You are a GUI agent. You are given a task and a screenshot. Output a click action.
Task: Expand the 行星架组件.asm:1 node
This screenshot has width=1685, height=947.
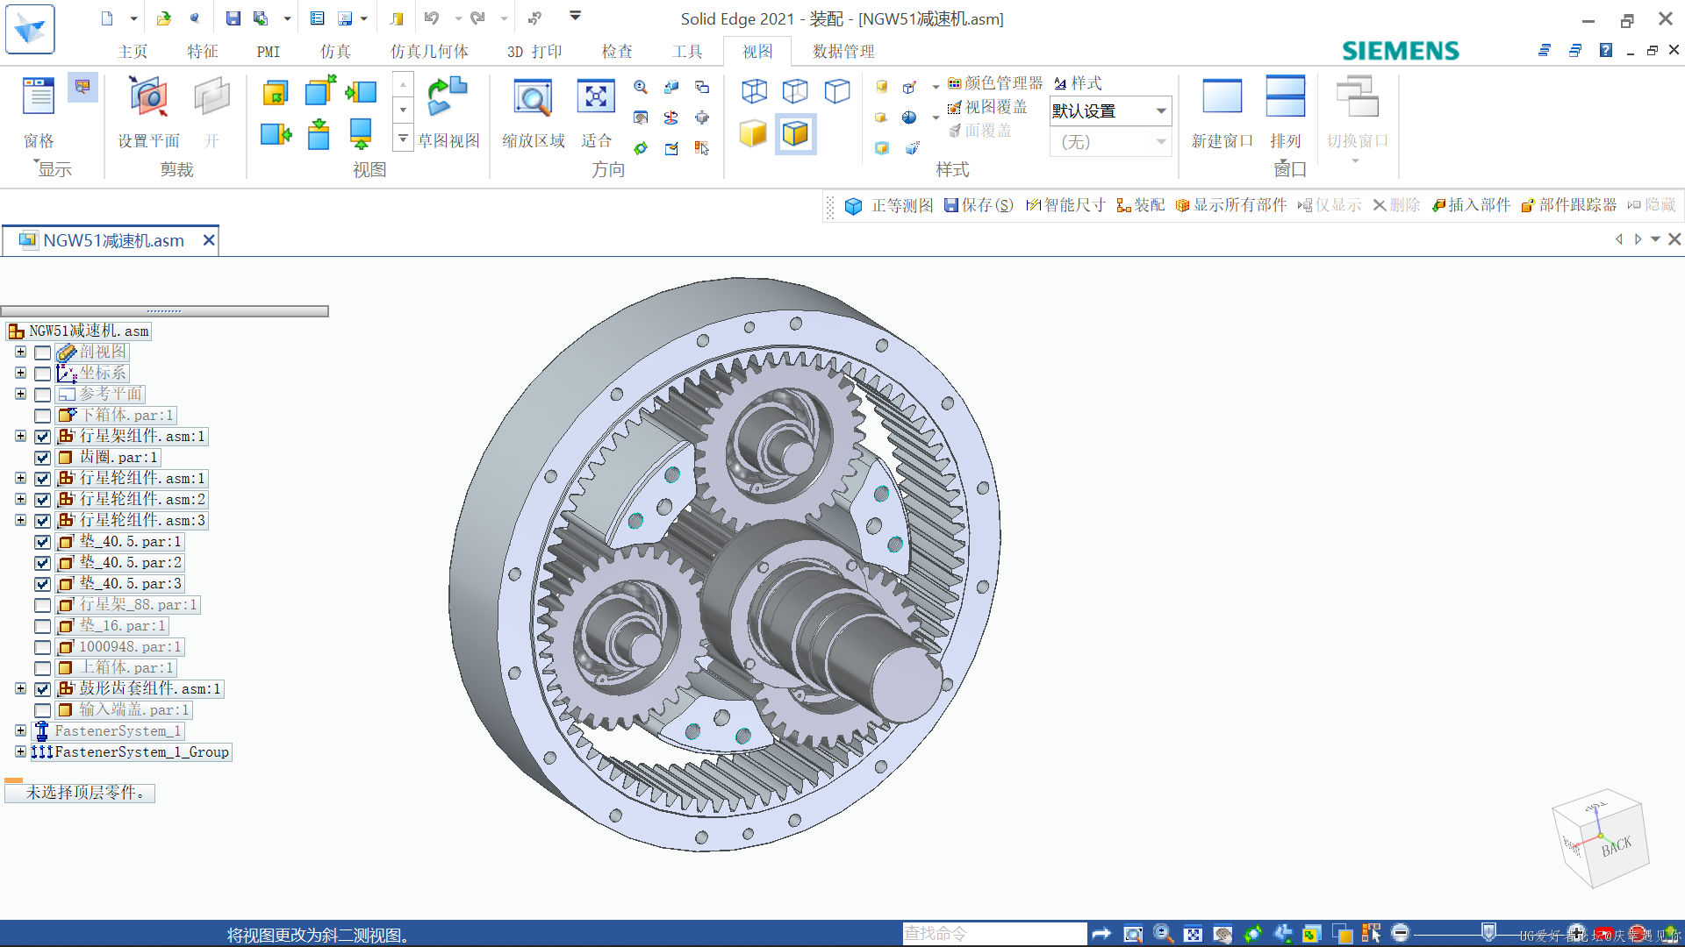coord(20,436)
